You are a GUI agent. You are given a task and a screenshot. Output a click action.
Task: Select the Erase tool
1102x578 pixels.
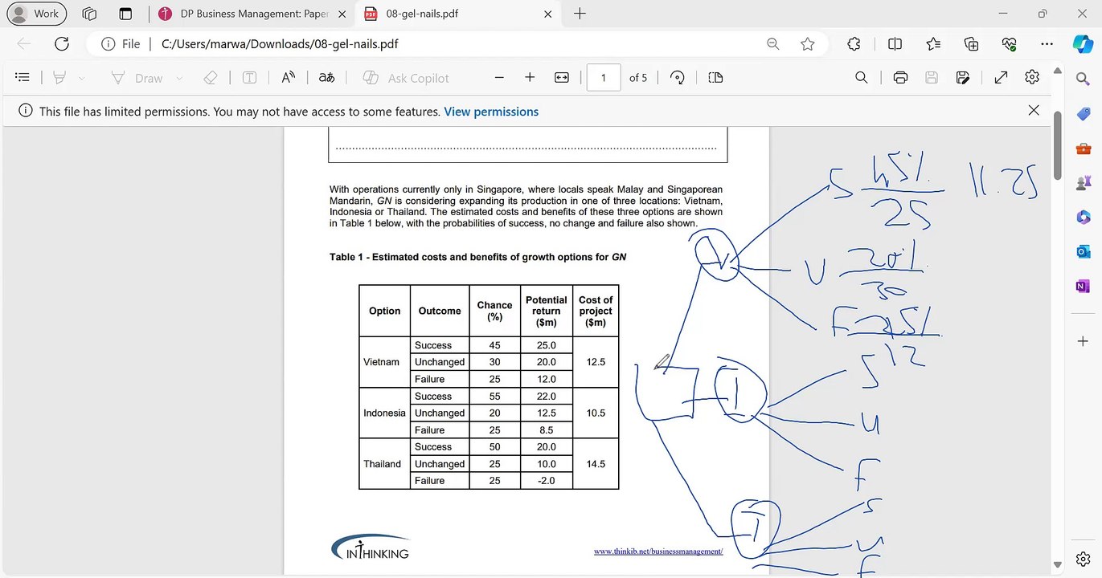tap(211, 78)
